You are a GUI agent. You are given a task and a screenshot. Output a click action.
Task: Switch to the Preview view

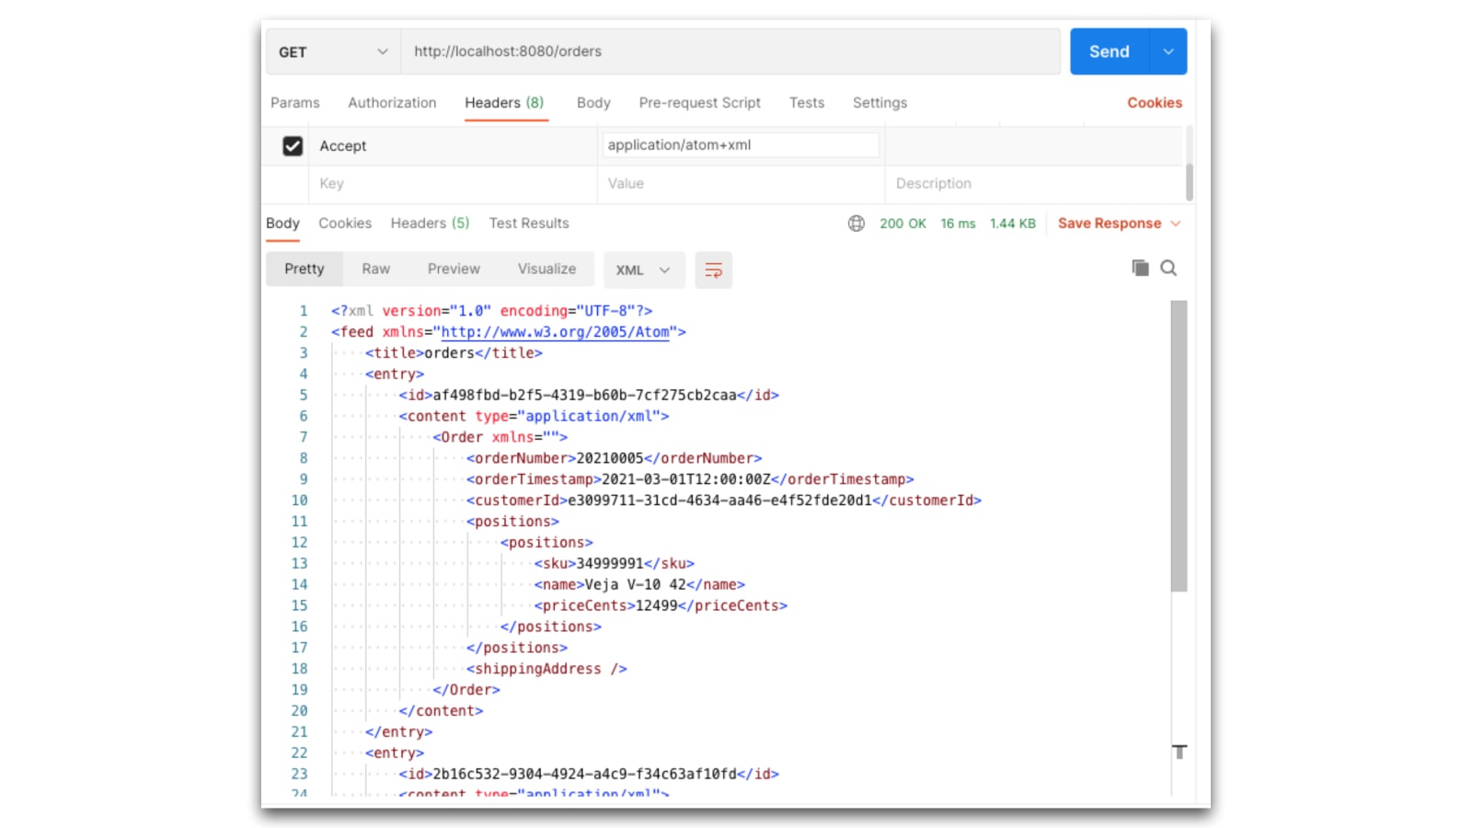click(454, 269)
